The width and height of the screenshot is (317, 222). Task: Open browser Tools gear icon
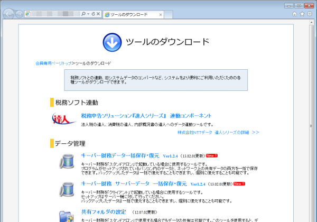pyautogui.click(x=310, y=14)
